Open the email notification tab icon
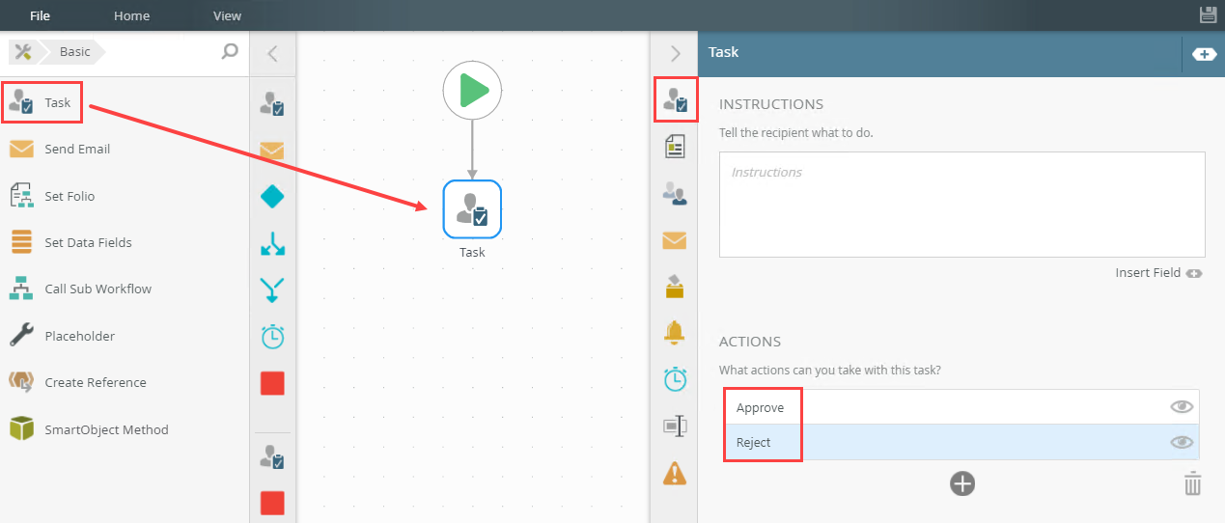 point(675,239)
